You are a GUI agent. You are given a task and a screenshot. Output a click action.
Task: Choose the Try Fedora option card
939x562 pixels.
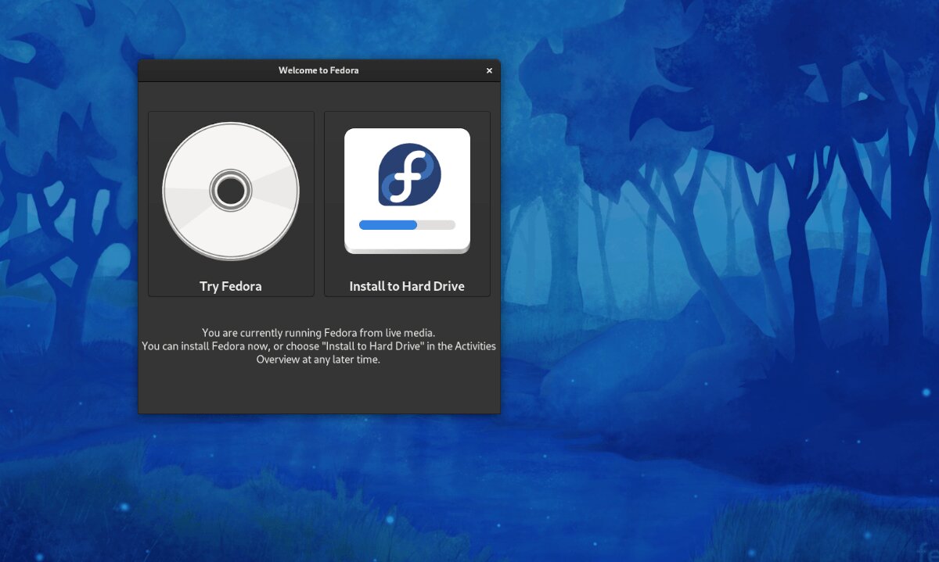point(231,203)
